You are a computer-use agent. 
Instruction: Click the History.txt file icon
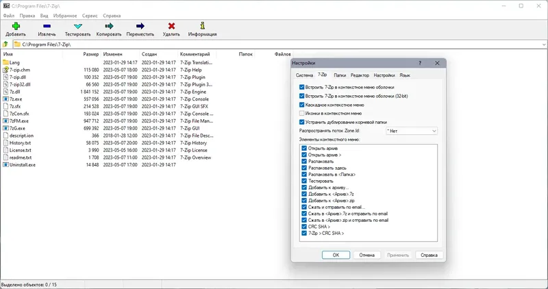(x=5, y=143)
